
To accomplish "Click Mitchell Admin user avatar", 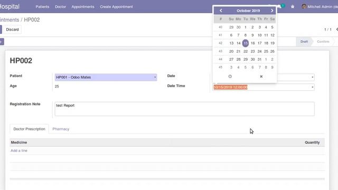I will click(304, 6).
